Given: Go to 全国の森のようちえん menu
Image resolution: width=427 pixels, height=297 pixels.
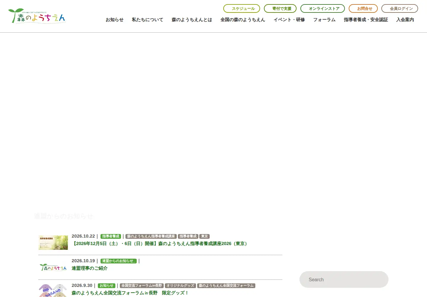Looking at the screenshot, I should click(x=243, y=20).
